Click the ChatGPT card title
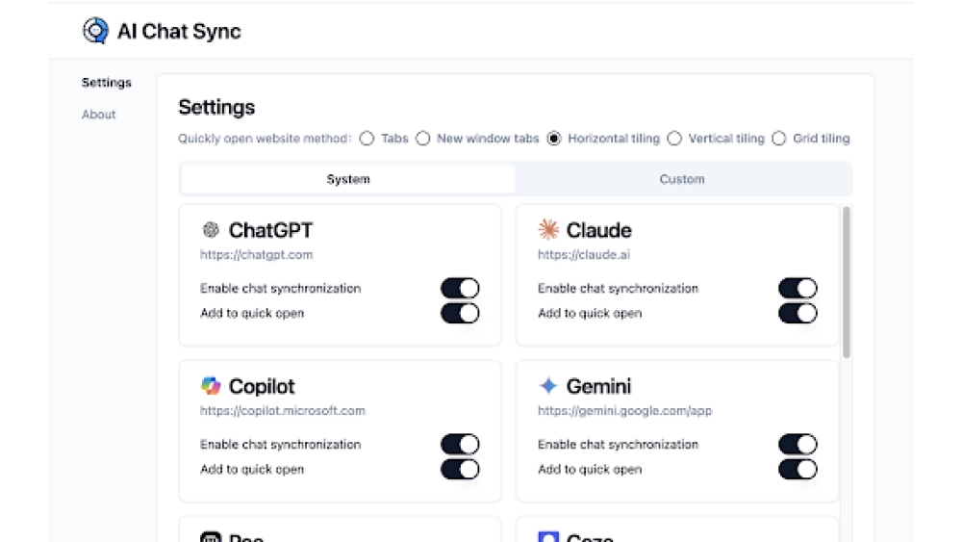 pos(270,230)
